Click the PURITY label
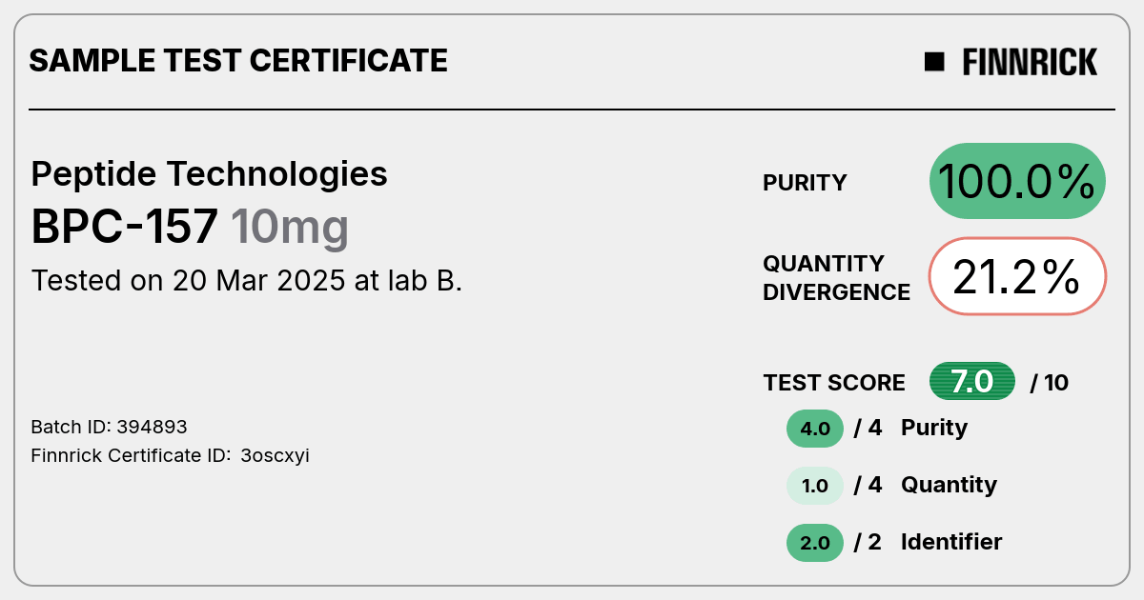1144x600 pixels. coord(805,183)
